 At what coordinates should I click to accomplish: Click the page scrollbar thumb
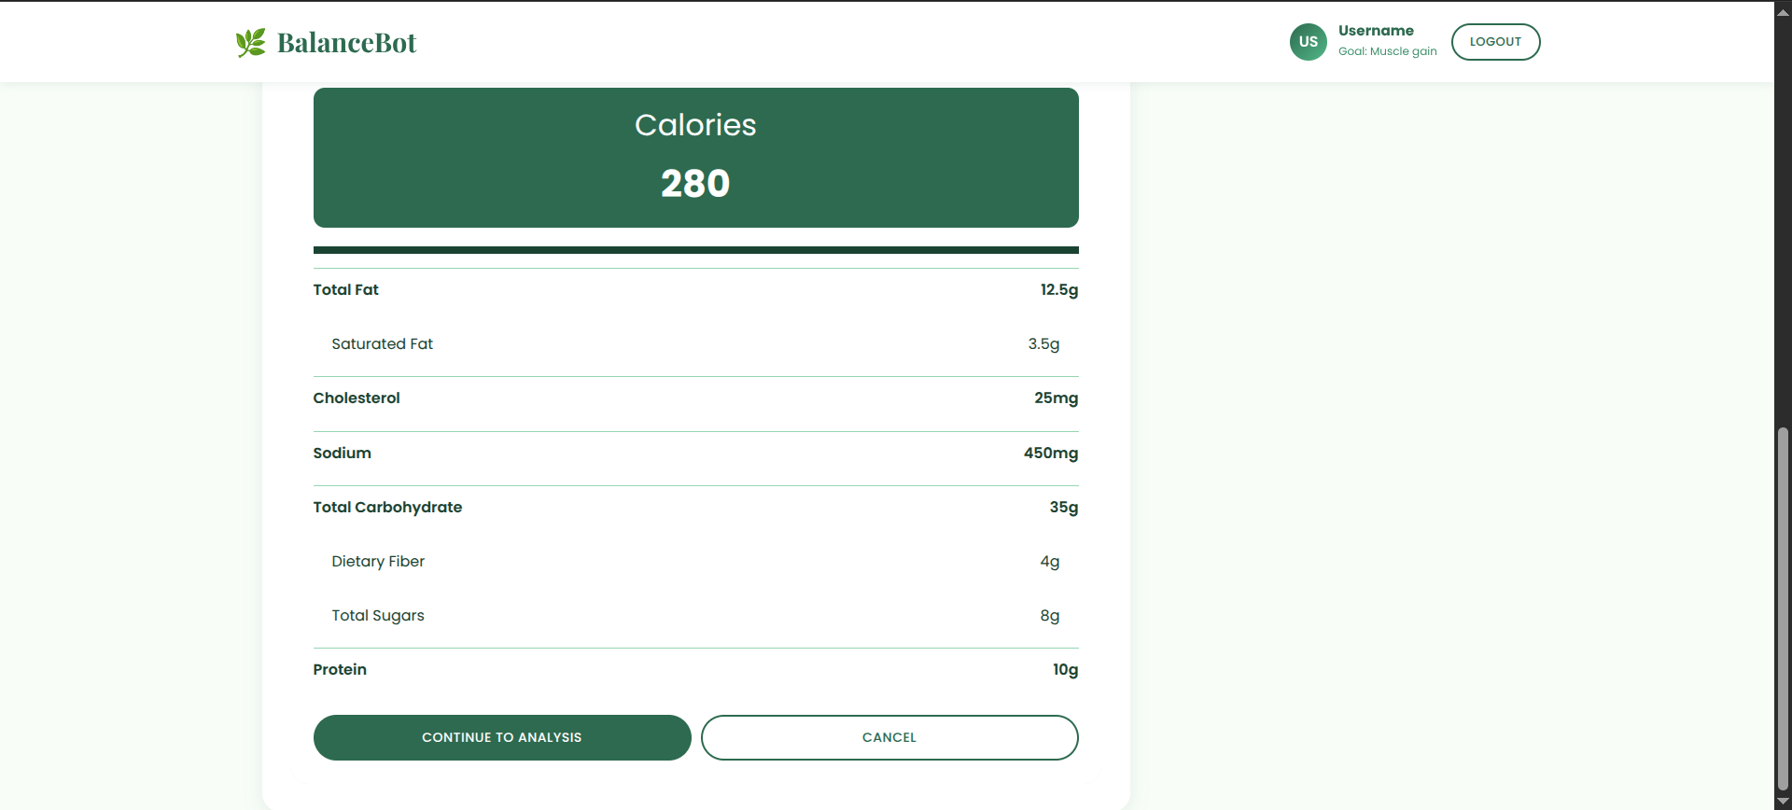pyautogui.click(x=1783, y=610)
